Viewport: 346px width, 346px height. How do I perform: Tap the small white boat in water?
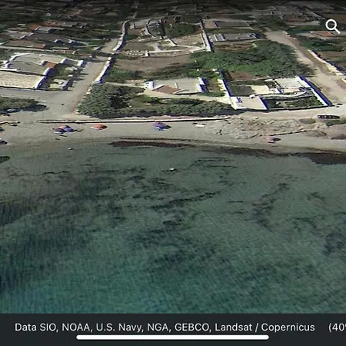tap(172, 169)
